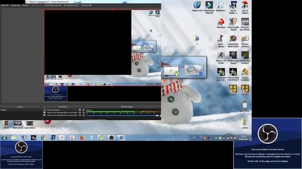
Task: Open the folder icon on desktop right edge
Action: (245, 123)
